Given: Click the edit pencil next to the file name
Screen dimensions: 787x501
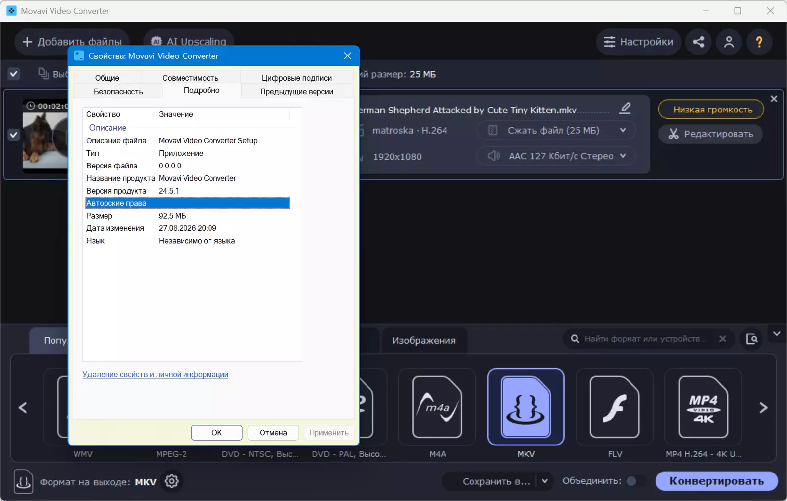Looking at the screenshot, I should 625,108.
